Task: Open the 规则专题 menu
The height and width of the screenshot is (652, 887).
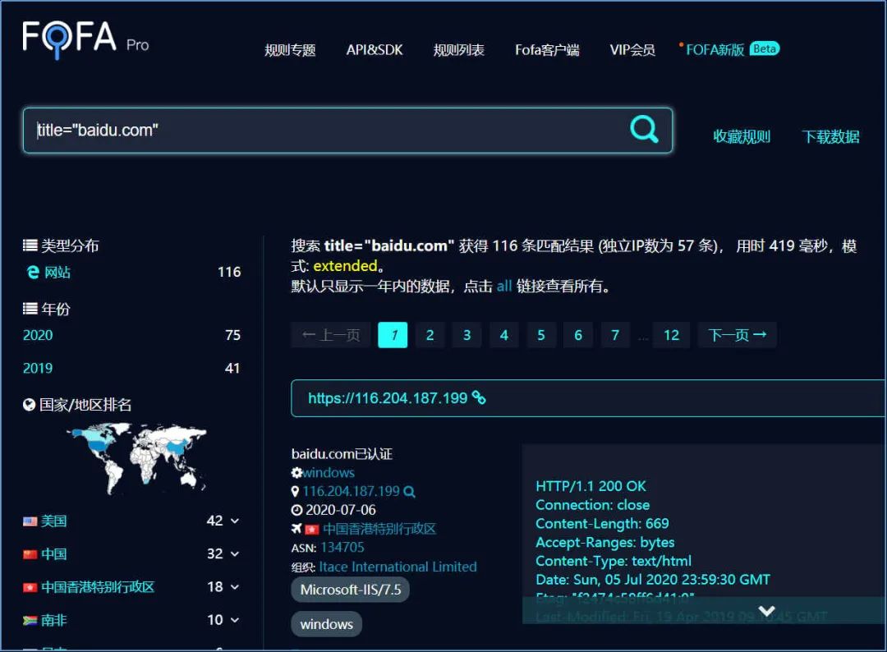Action: pyautogui.click(x=290, y=50)
